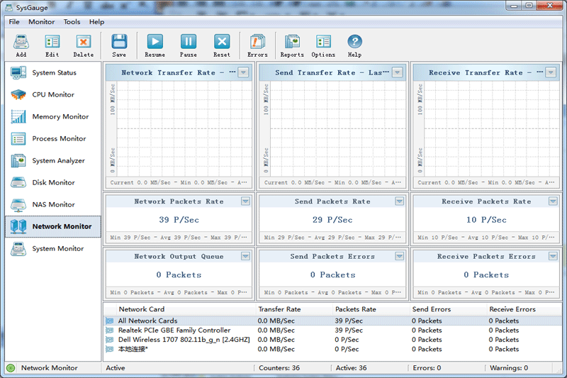Open the Options toolbar icon
567x378 pixels.
click(x=323, y=44)
